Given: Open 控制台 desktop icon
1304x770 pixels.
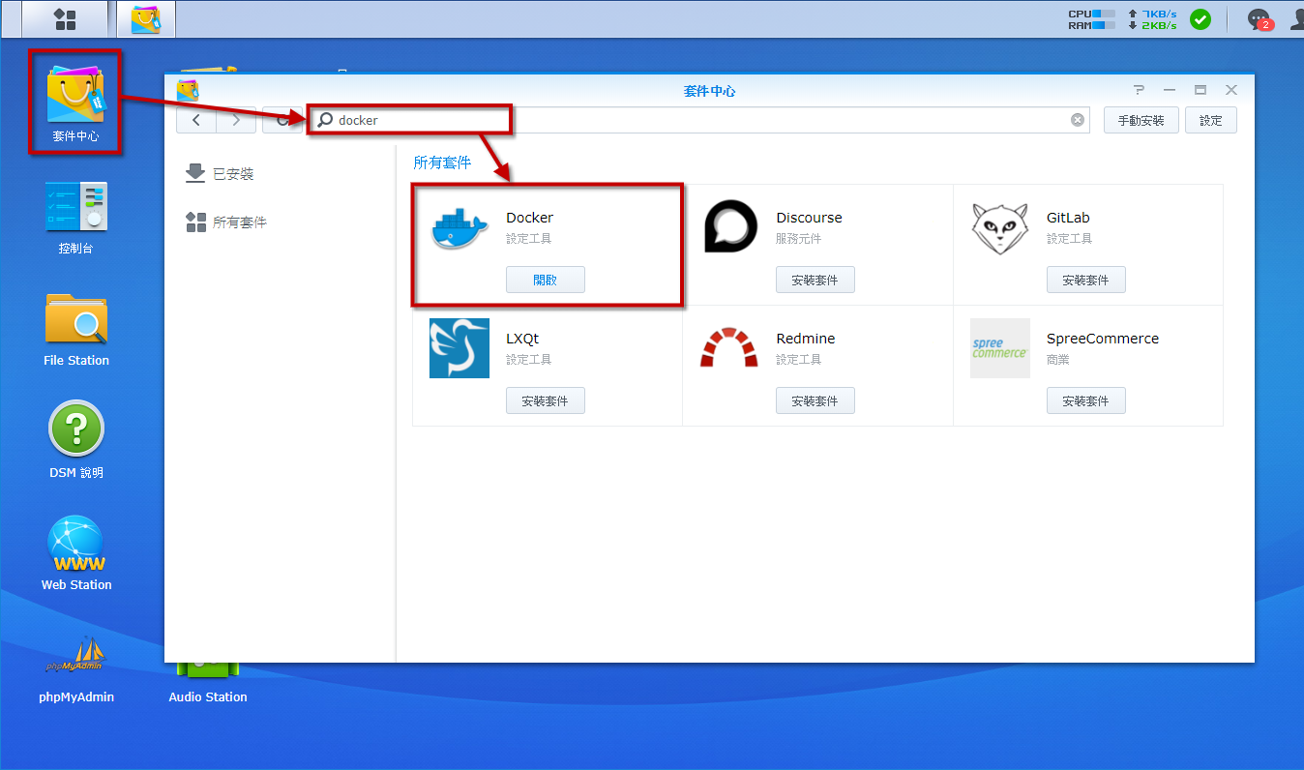Looking at the screenshot, I should 75,219.
